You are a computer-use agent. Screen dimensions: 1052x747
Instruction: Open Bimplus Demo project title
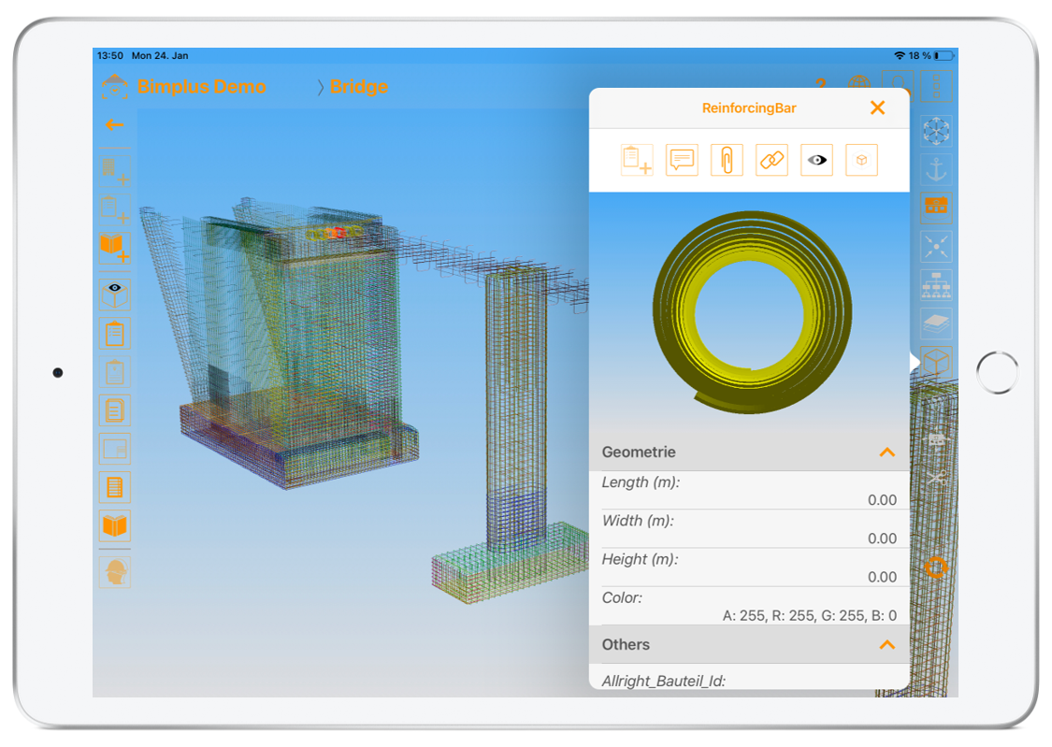pyautogui.click(x=201, y=87)
